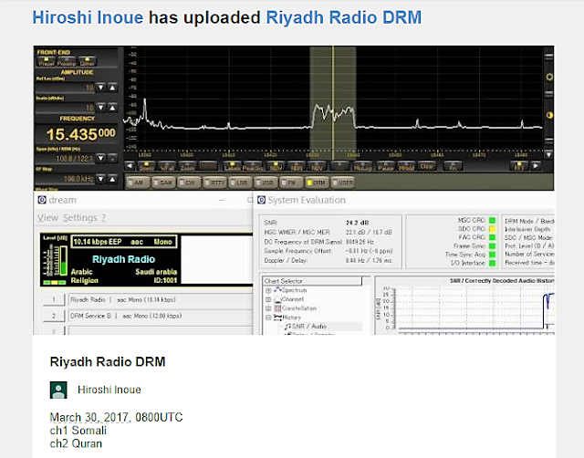The image size is (584, 458).
Task: Click the top slider handle right of the spectrum
Action: tap(549, 57)
